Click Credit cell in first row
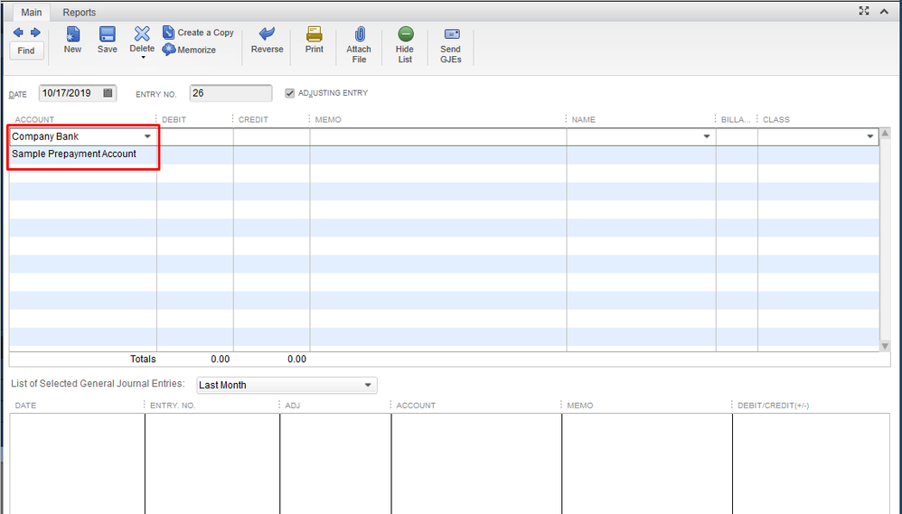Screen dimensions: 902x514 271,136
